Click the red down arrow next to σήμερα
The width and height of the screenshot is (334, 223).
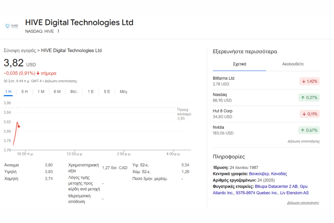click(x=38, y=73)
